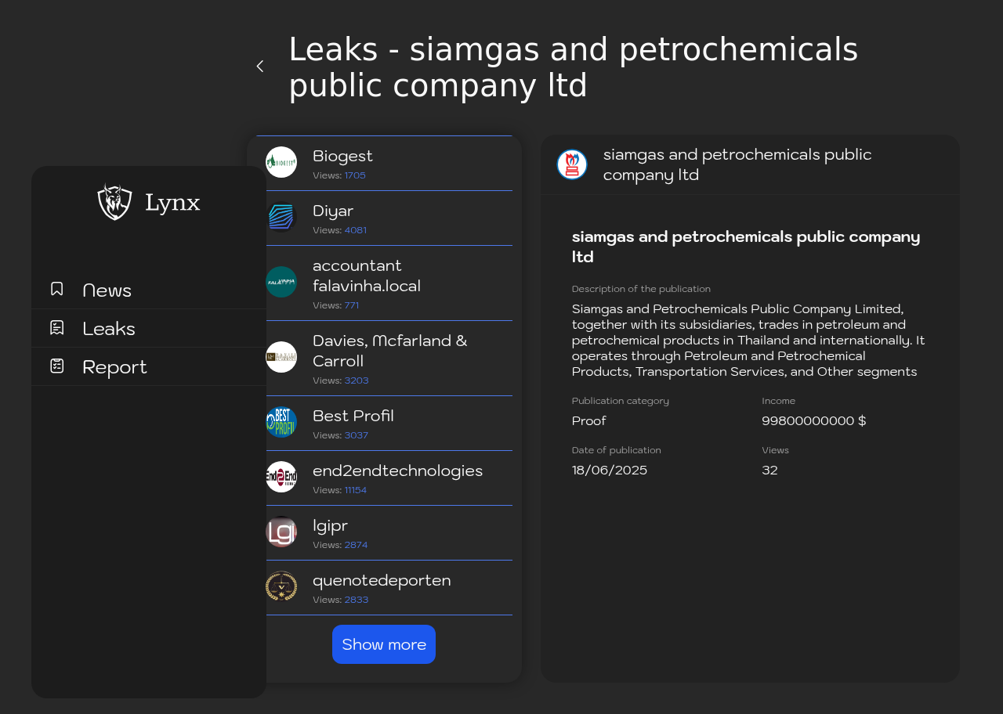Open the Davies, Mcfarland & Carroll entry
Screen dimensions: 1003x714
384,359
